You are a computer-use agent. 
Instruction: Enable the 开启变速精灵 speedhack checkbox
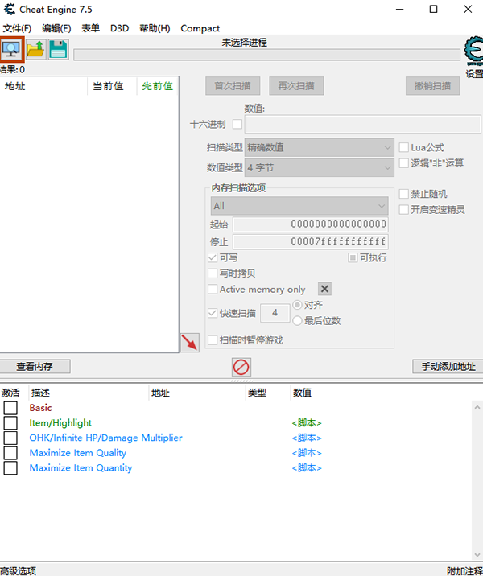pyautogui.click(x=404, y=209)
